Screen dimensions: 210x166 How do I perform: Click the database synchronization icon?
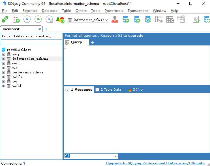[x=148, y=19]
